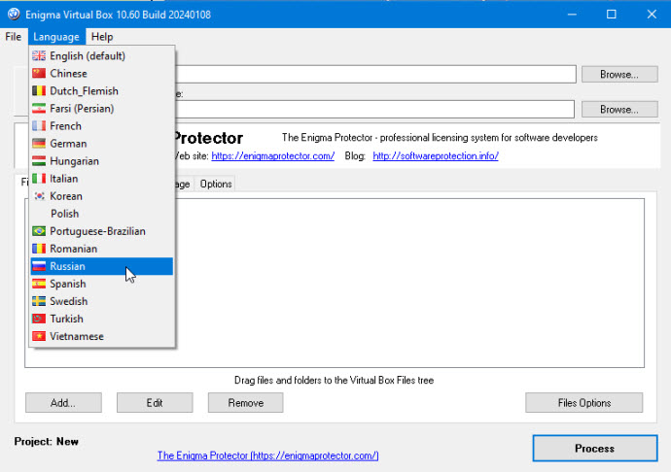The width and height of the screenshot is (671, 472).
Task: Click the Swedish flag icon
Action: [39, 301]
